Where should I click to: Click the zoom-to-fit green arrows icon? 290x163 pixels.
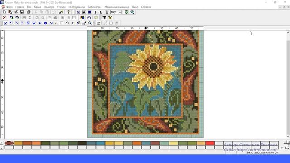[x=126, y=12]
